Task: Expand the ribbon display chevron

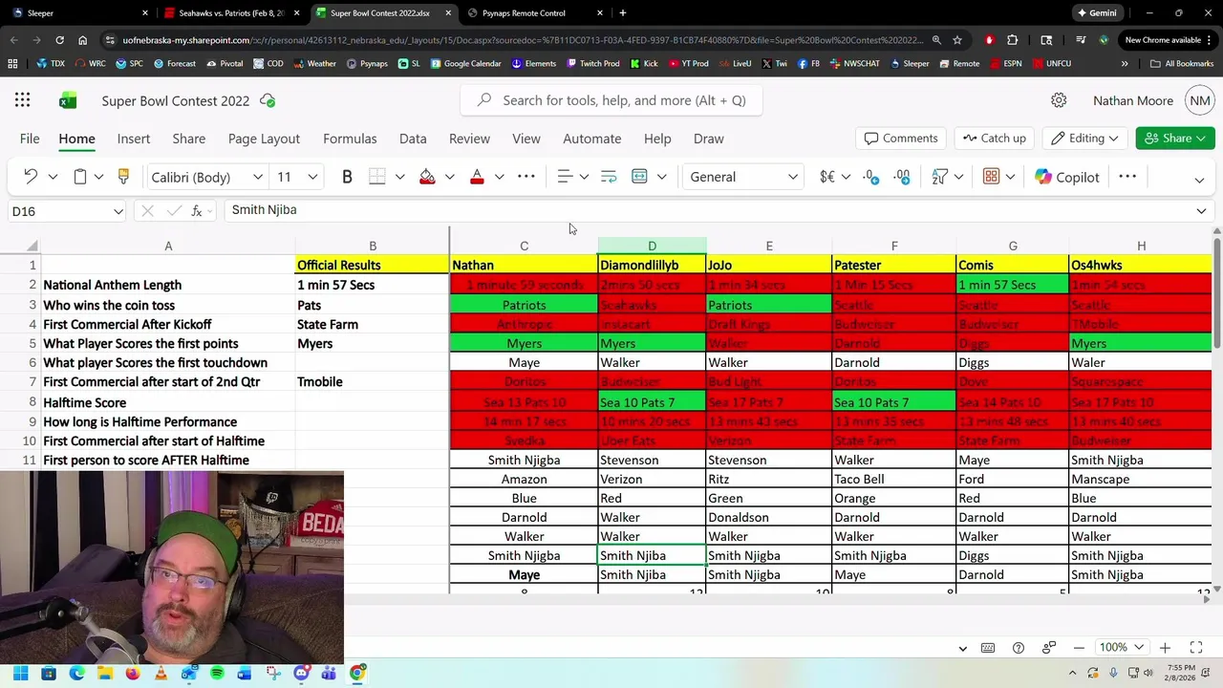Action: pyautogui.click(x=1199, y=179)
